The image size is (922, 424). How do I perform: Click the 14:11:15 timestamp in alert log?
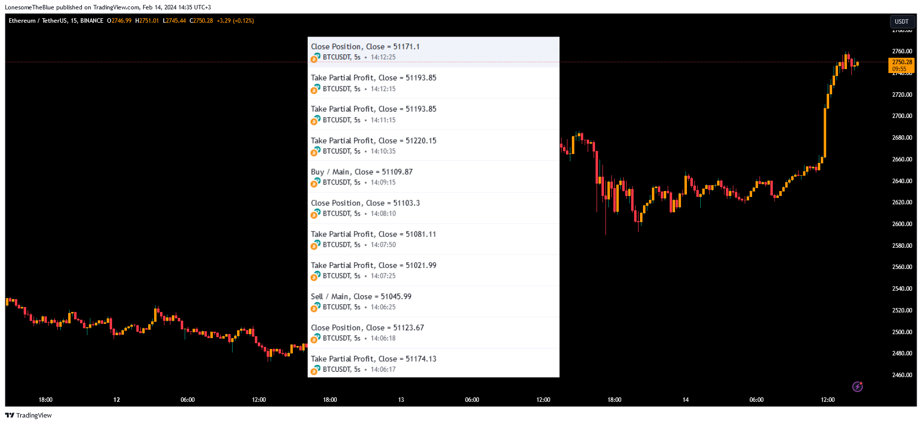tap(383, 120)
